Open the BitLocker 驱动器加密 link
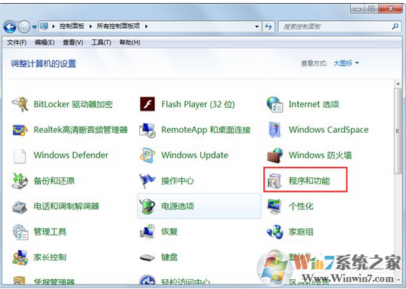This screenshot has height=289, width=406. pos(73,104)
